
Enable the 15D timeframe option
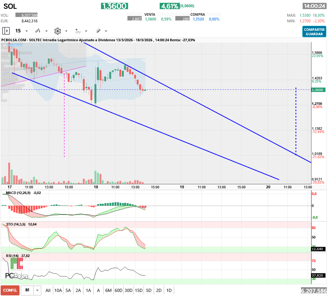pyautogui.click(x=139, y=290)
